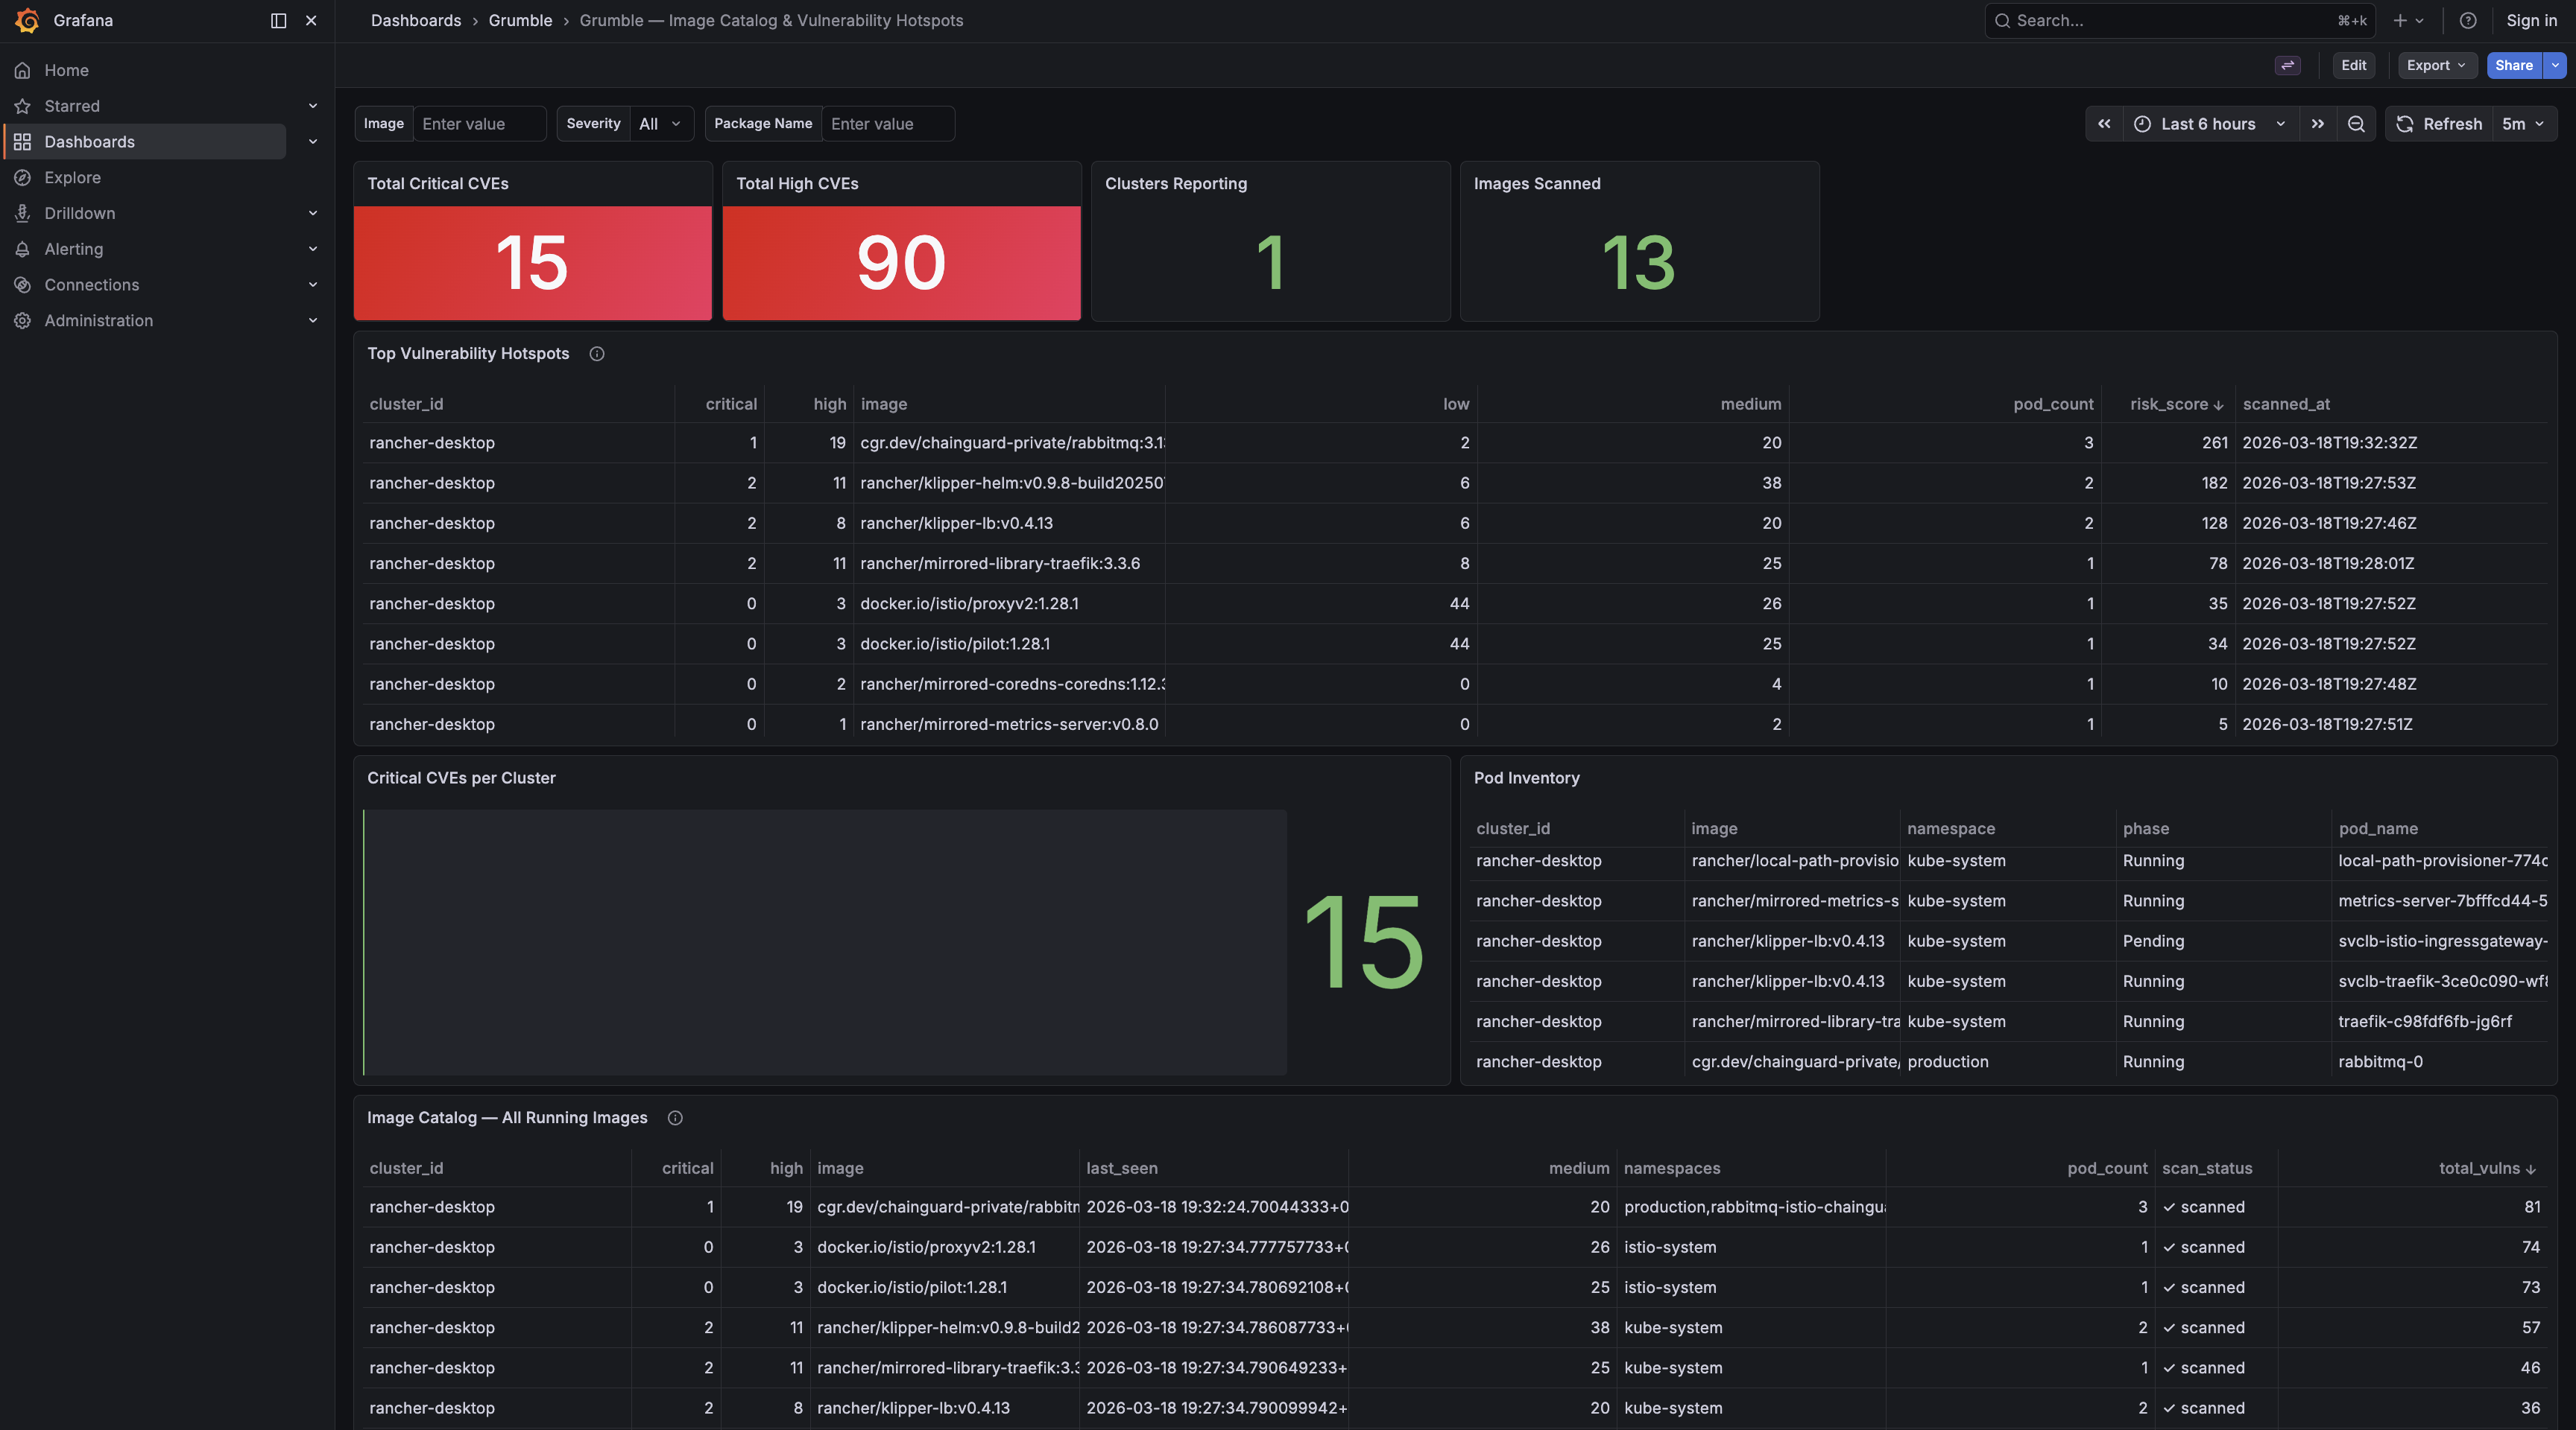Screen dimensions: 2576x1430
Task: Click the Grafana logo icon
Action: pos(27,20)
